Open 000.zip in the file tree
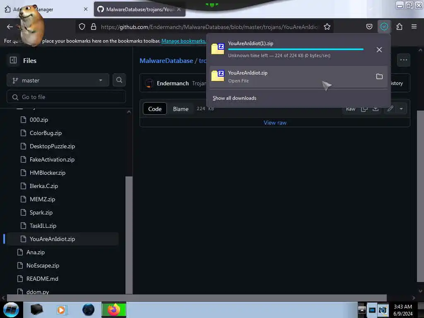 [39, 120]
